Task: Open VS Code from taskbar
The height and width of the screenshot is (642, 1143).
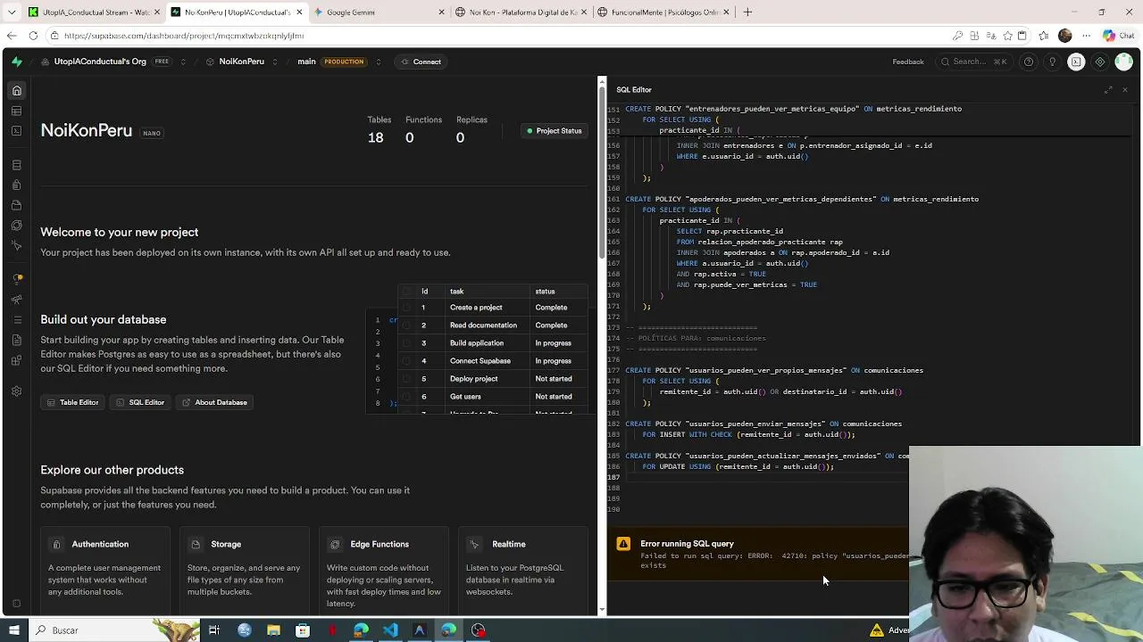Action: coord(390,630)
